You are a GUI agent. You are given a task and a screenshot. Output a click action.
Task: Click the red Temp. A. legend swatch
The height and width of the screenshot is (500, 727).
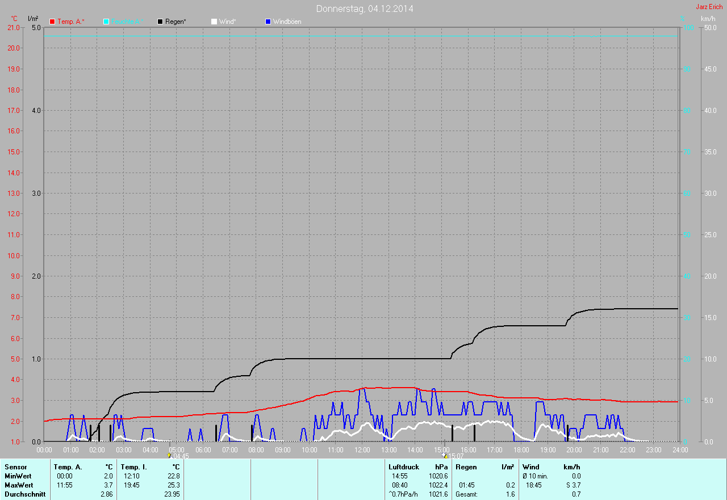[x=52, y=22]
